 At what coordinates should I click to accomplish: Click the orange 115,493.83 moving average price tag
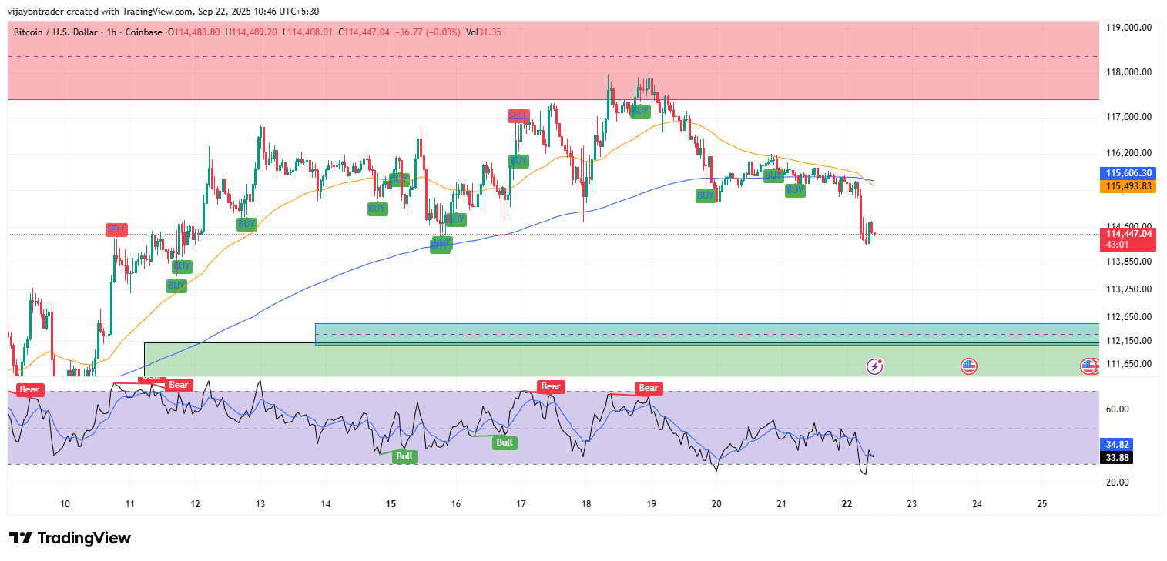pyautogui.click(x=1128, y=186)
